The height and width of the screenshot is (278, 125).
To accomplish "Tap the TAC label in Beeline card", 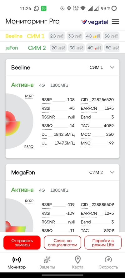I will click(84, 126).
